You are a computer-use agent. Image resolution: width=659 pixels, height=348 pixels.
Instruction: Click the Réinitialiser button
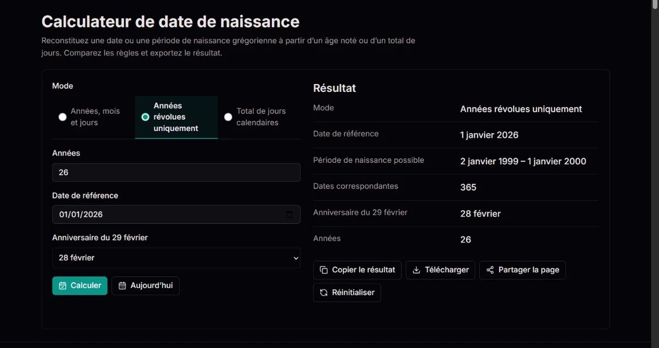347,292
